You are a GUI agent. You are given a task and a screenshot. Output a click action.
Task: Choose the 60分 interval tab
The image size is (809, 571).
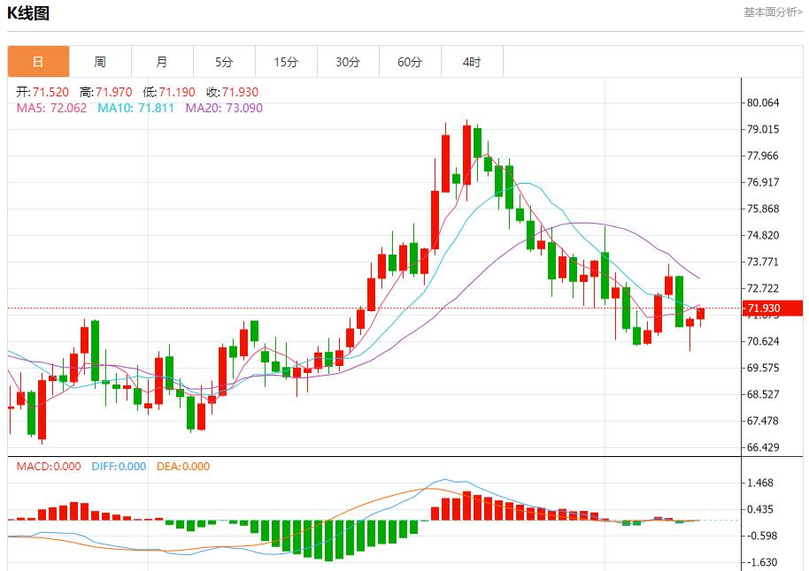[410, 62]
